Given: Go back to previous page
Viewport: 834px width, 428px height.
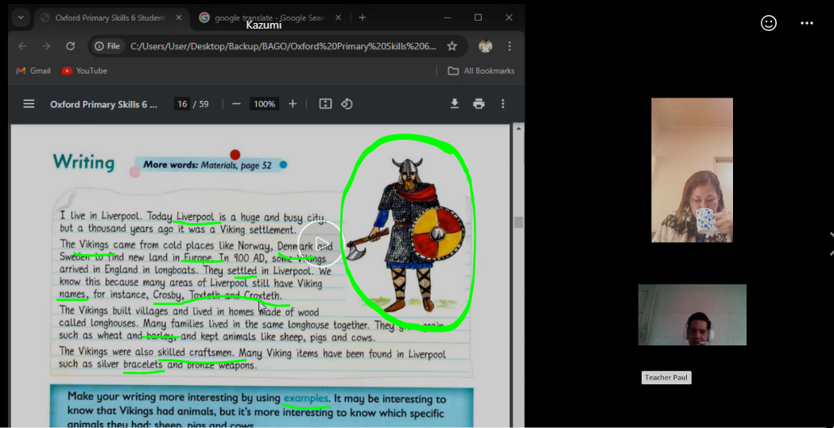Looking at the screenshot, I should tap(21, 46).
